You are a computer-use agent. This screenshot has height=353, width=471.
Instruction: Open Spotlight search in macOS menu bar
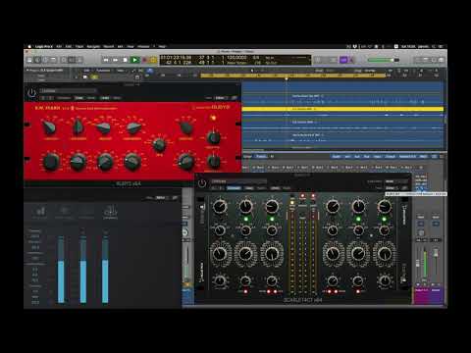click(434, 46)
